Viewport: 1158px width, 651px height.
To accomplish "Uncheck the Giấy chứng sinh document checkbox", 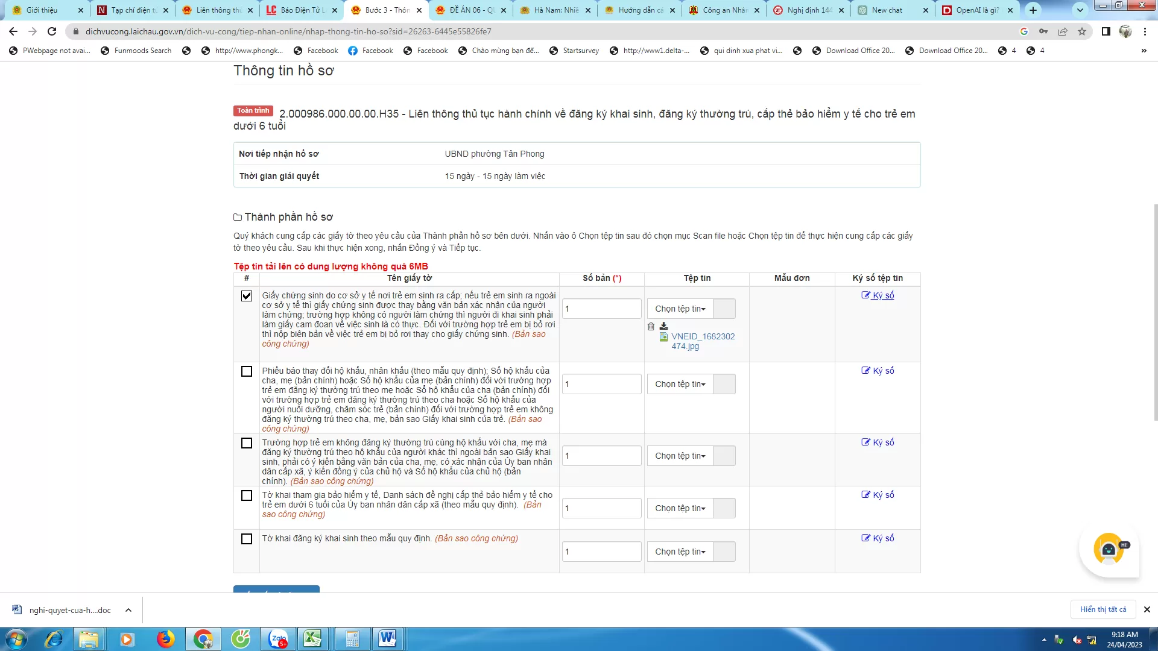I will coord(247,296).
